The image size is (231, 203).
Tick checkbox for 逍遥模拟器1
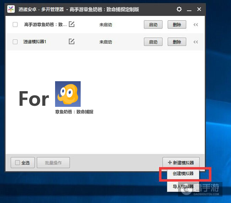[x=15, y=42]
